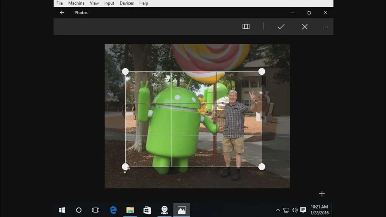This screenshot has width=386, height=217.
Task: Launch Microsoft Edge from the taskbar
Action: click(x=113, y=210)
